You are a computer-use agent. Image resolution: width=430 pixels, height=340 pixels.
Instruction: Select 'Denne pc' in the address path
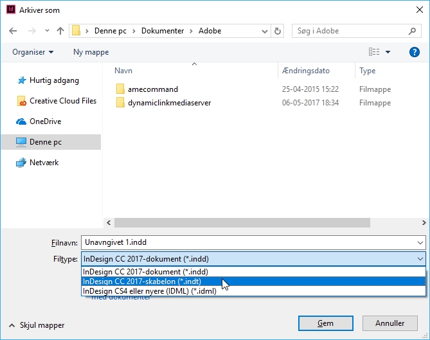tap(111, 31)
